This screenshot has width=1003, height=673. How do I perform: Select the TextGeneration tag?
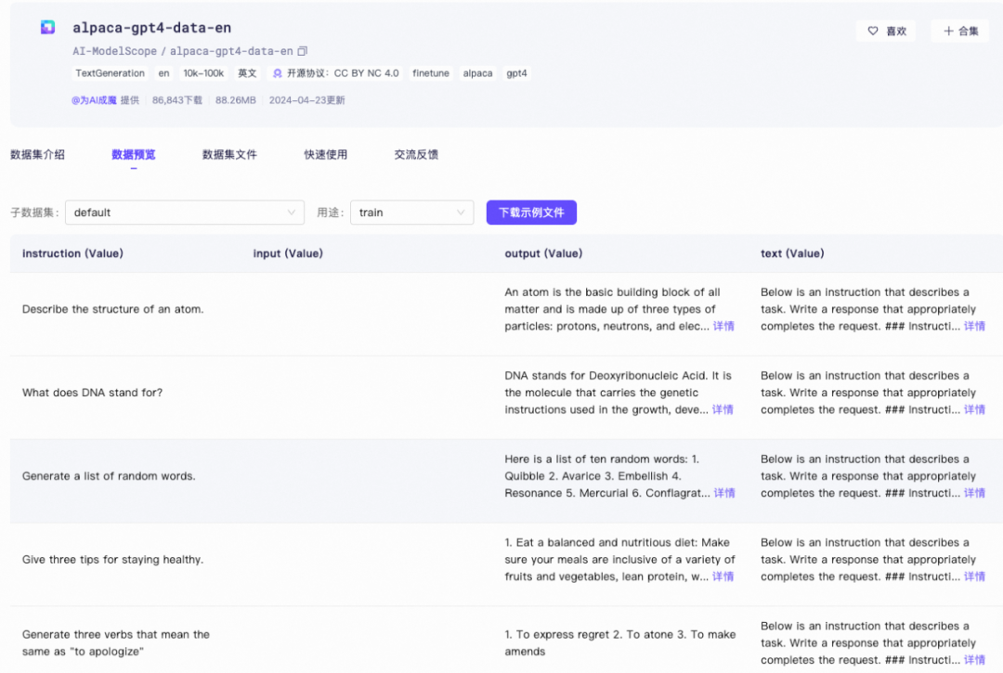(110, 73)
